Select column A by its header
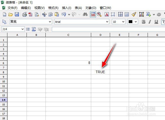The height and width of the screenshot is (120, 165). coord(17,35)
